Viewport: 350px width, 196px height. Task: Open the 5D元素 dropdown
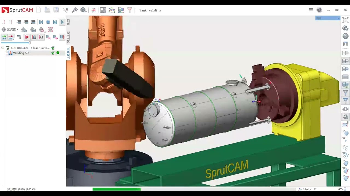click(x=10, y=29)
